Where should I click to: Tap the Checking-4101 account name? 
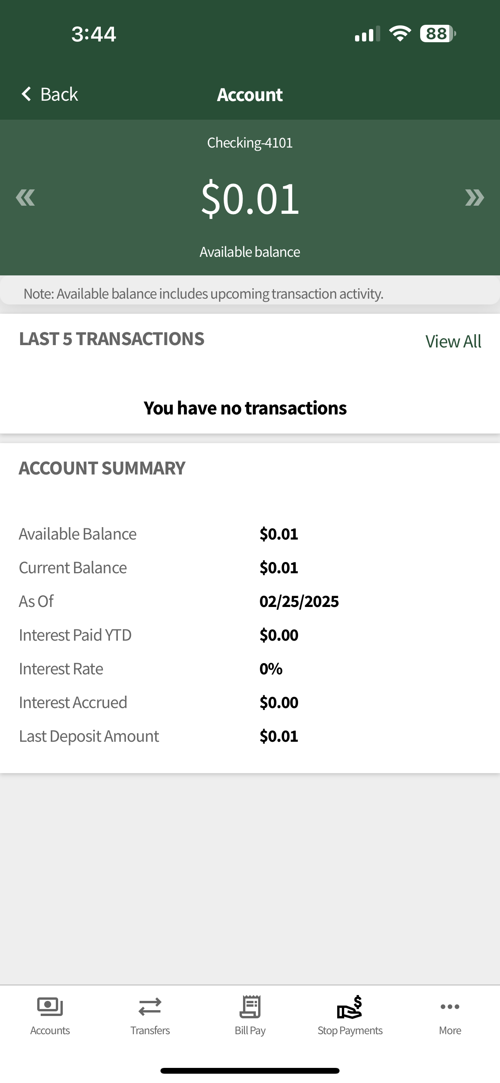click(250, 143)
